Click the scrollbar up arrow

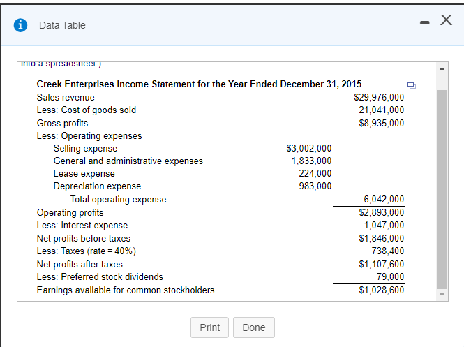pos(442,68)
